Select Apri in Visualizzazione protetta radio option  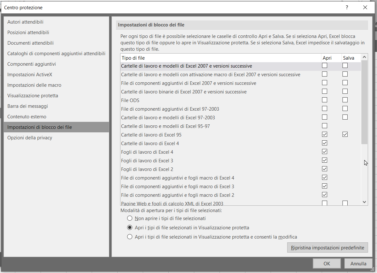130,227
